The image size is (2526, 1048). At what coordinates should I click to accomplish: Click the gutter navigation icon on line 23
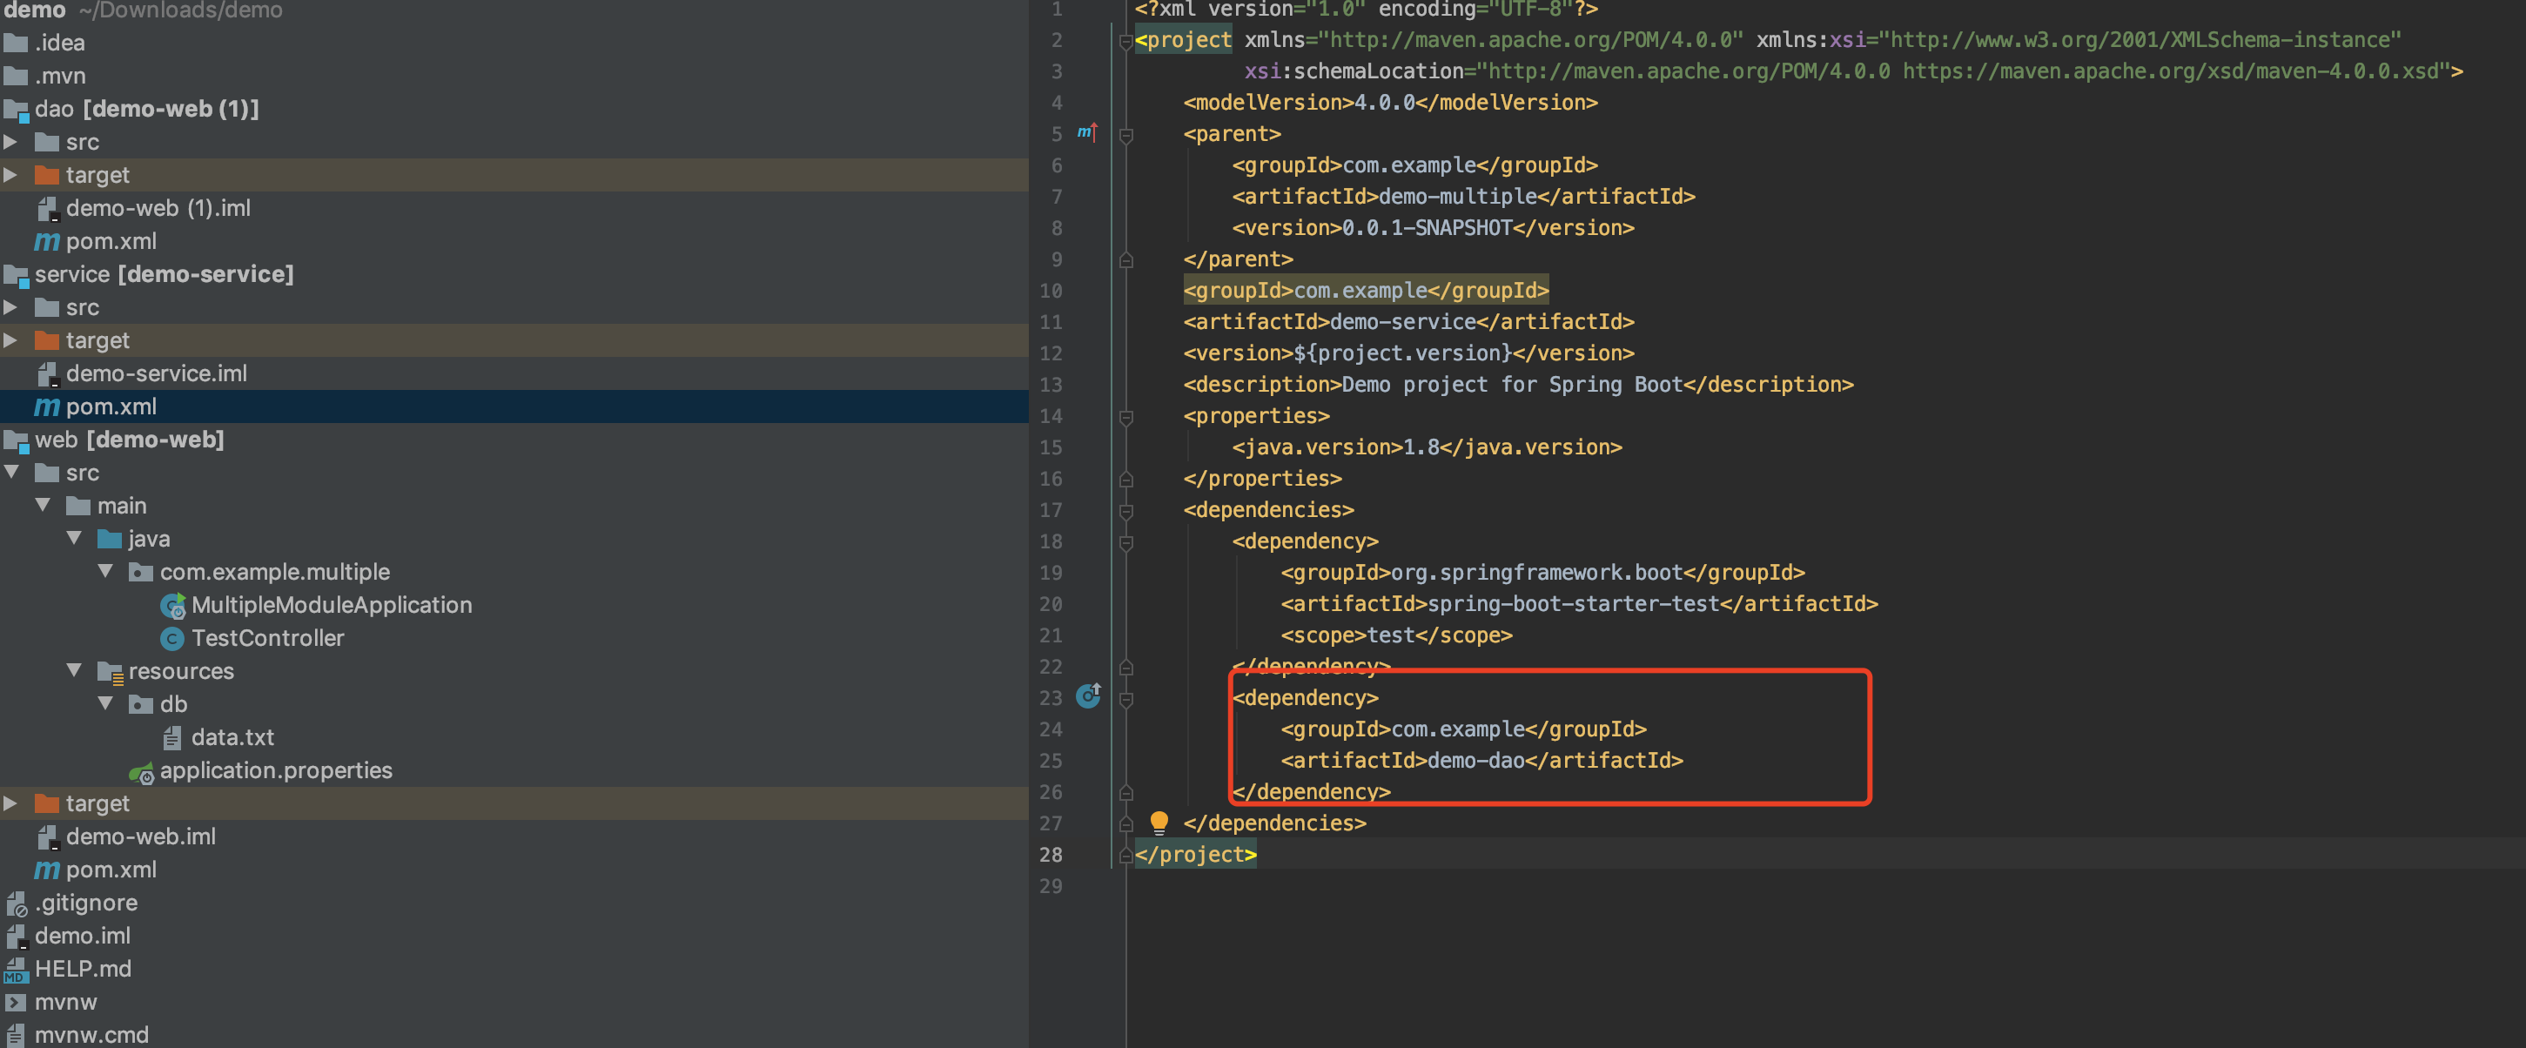[x=1087, y=696]
